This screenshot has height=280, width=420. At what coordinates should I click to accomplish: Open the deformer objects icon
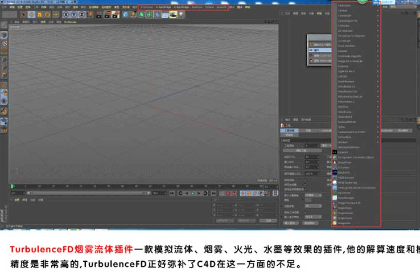pyautogui.click(x=158, y=14)
